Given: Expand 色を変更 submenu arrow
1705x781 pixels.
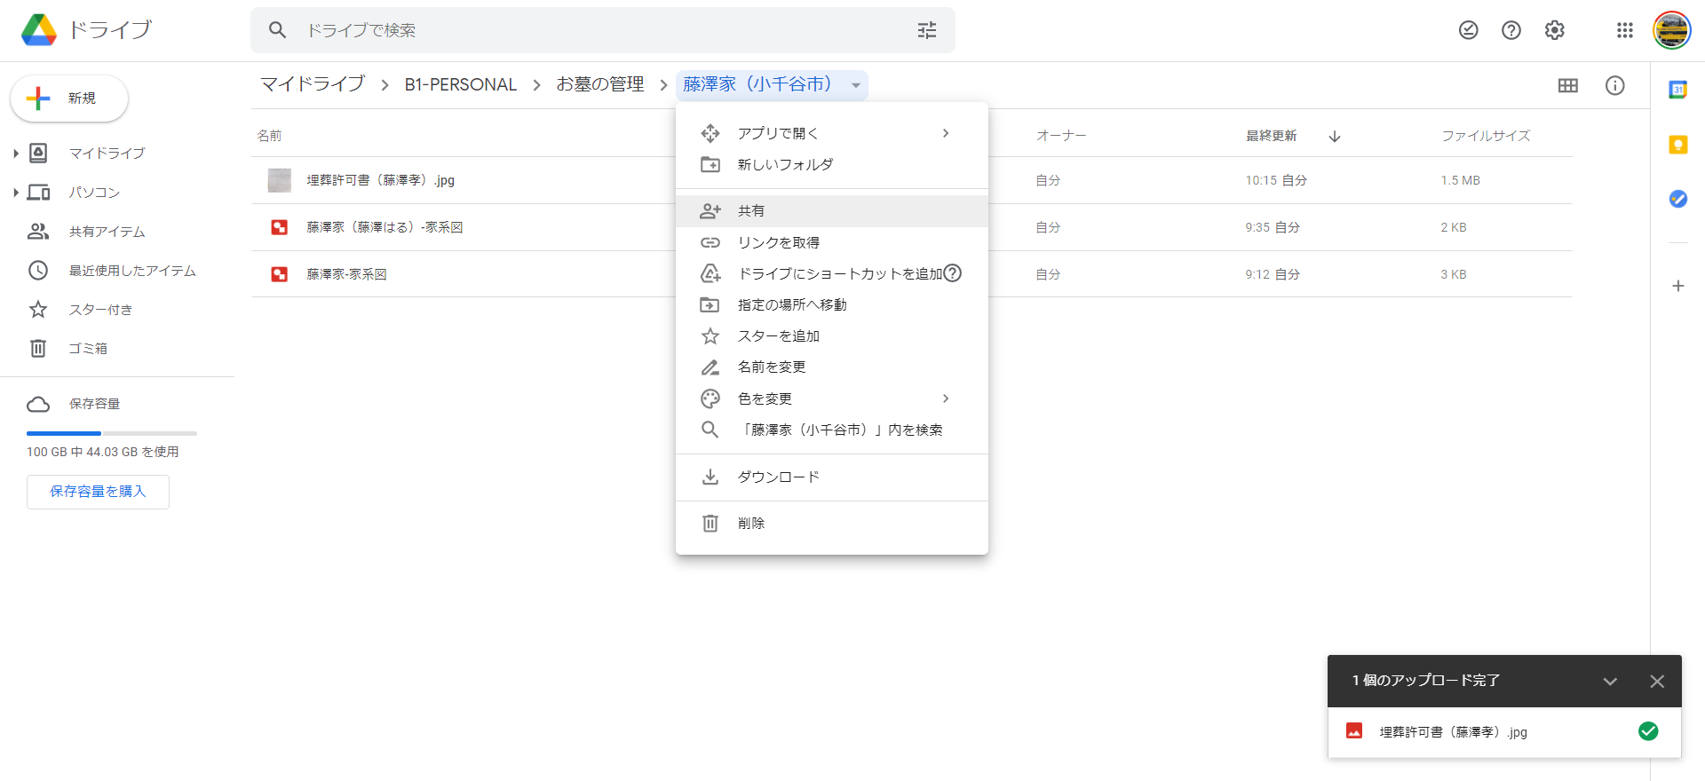Looking at the screenshot, I should pyautogui.click(x=946, y=398).
